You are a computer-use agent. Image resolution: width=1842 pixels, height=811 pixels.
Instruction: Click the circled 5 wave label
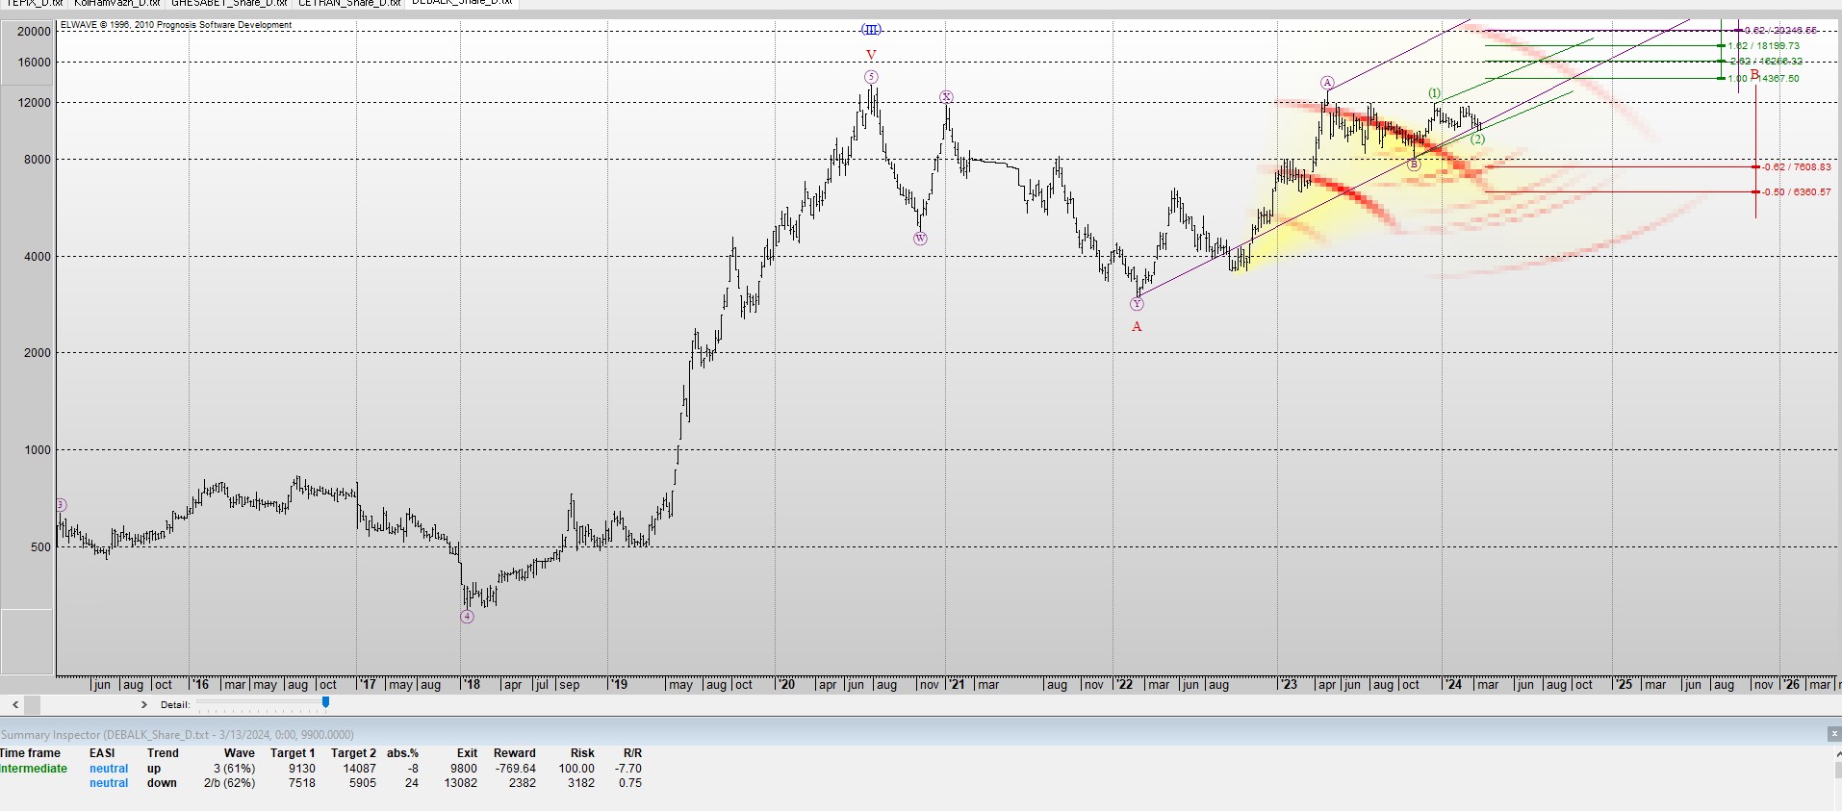[871, 77]
